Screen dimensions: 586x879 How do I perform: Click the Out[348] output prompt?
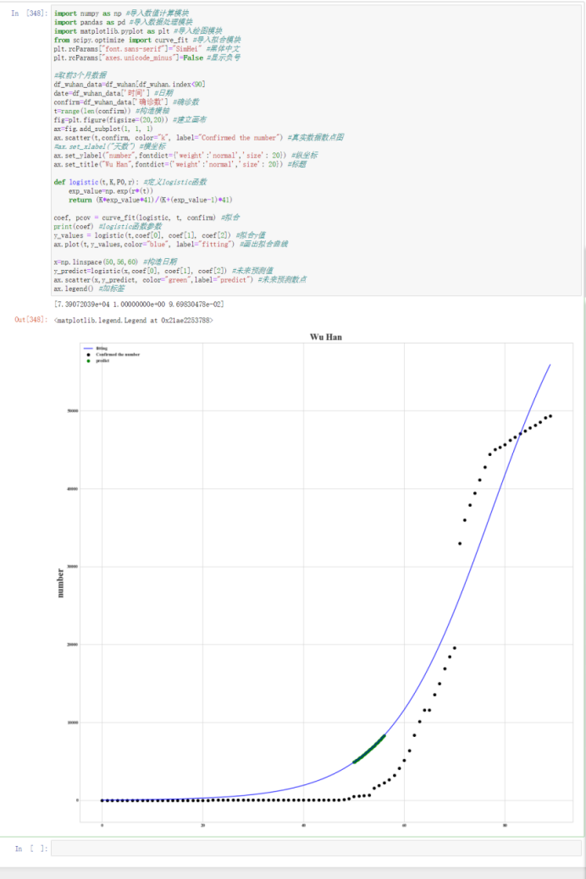pyautogui.click(x=30, y=320)
